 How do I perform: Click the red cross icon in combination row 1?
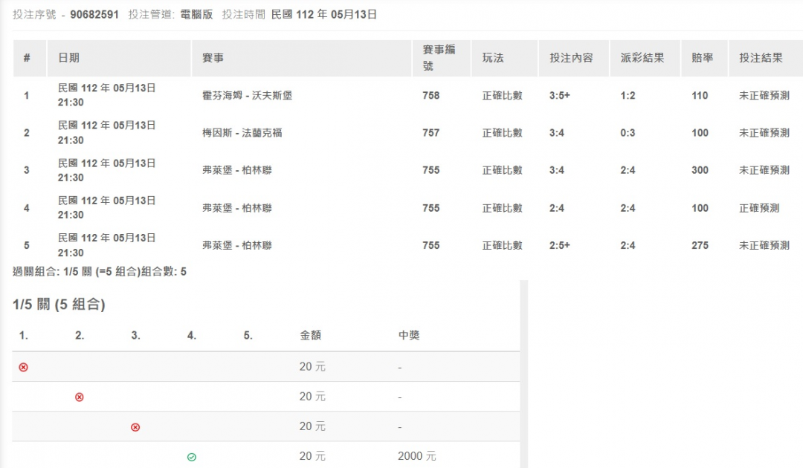pos(24,367)
